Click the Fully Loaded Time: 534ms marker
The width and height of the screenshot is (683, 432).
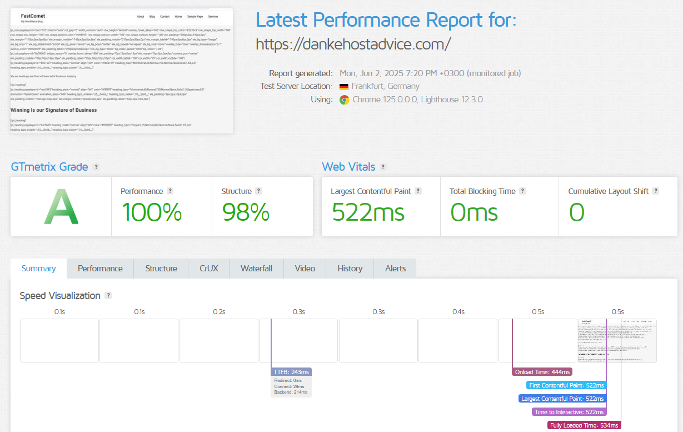tap(584, 425)
